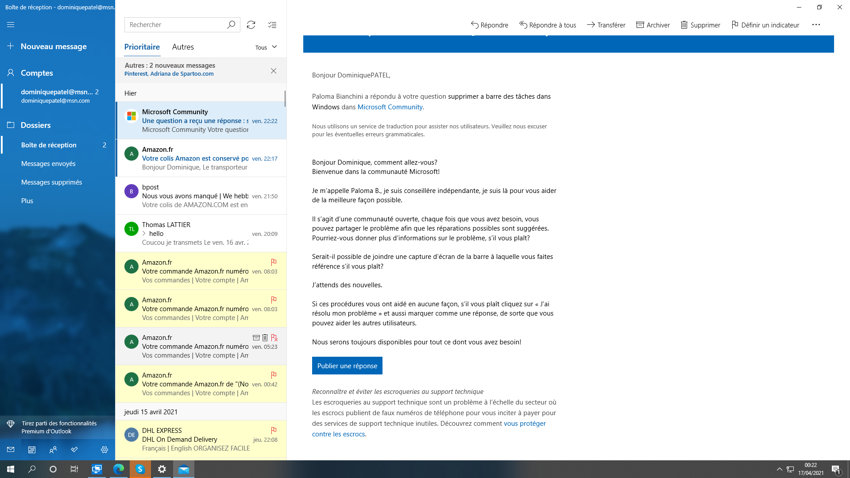Open mail Settings gear in sidebar
Viewport: 850px width, 478px height.
(104, 450)
